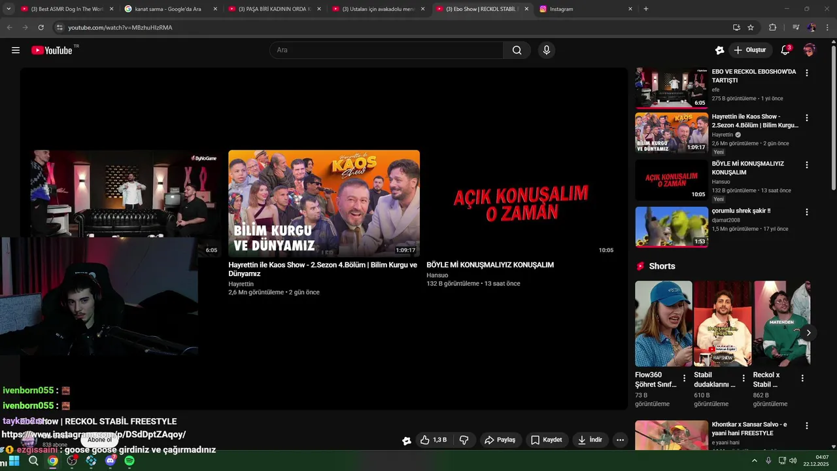Open the EBO VE RECKOL EBOSHOW'DA TARTIŞTI title
The image size is (837, 471).
[x=754, y=76]
